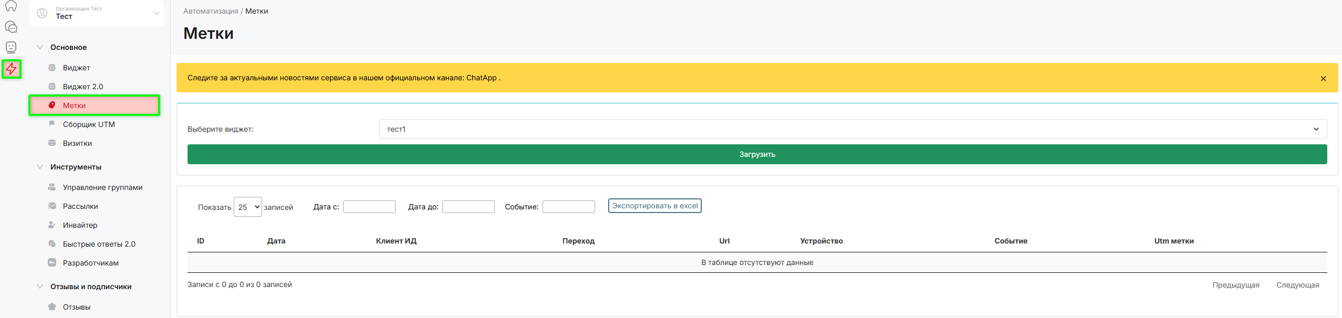Open the Выберите виджет dropdown
This screenshot has width=1342, height=318.
tap(852, 129)
